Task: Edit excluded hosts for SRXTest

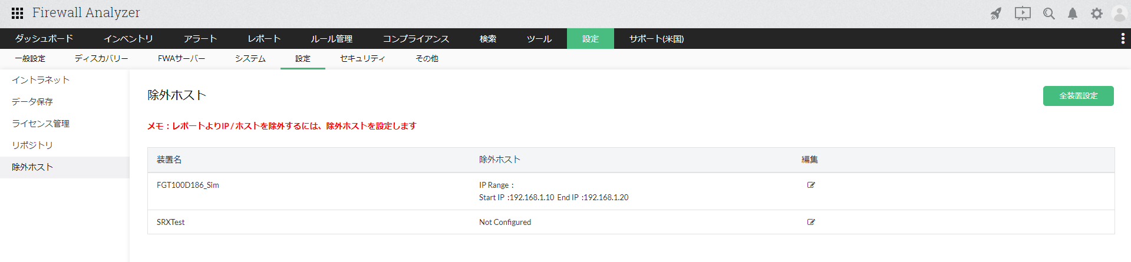Action: pos(811,222)
